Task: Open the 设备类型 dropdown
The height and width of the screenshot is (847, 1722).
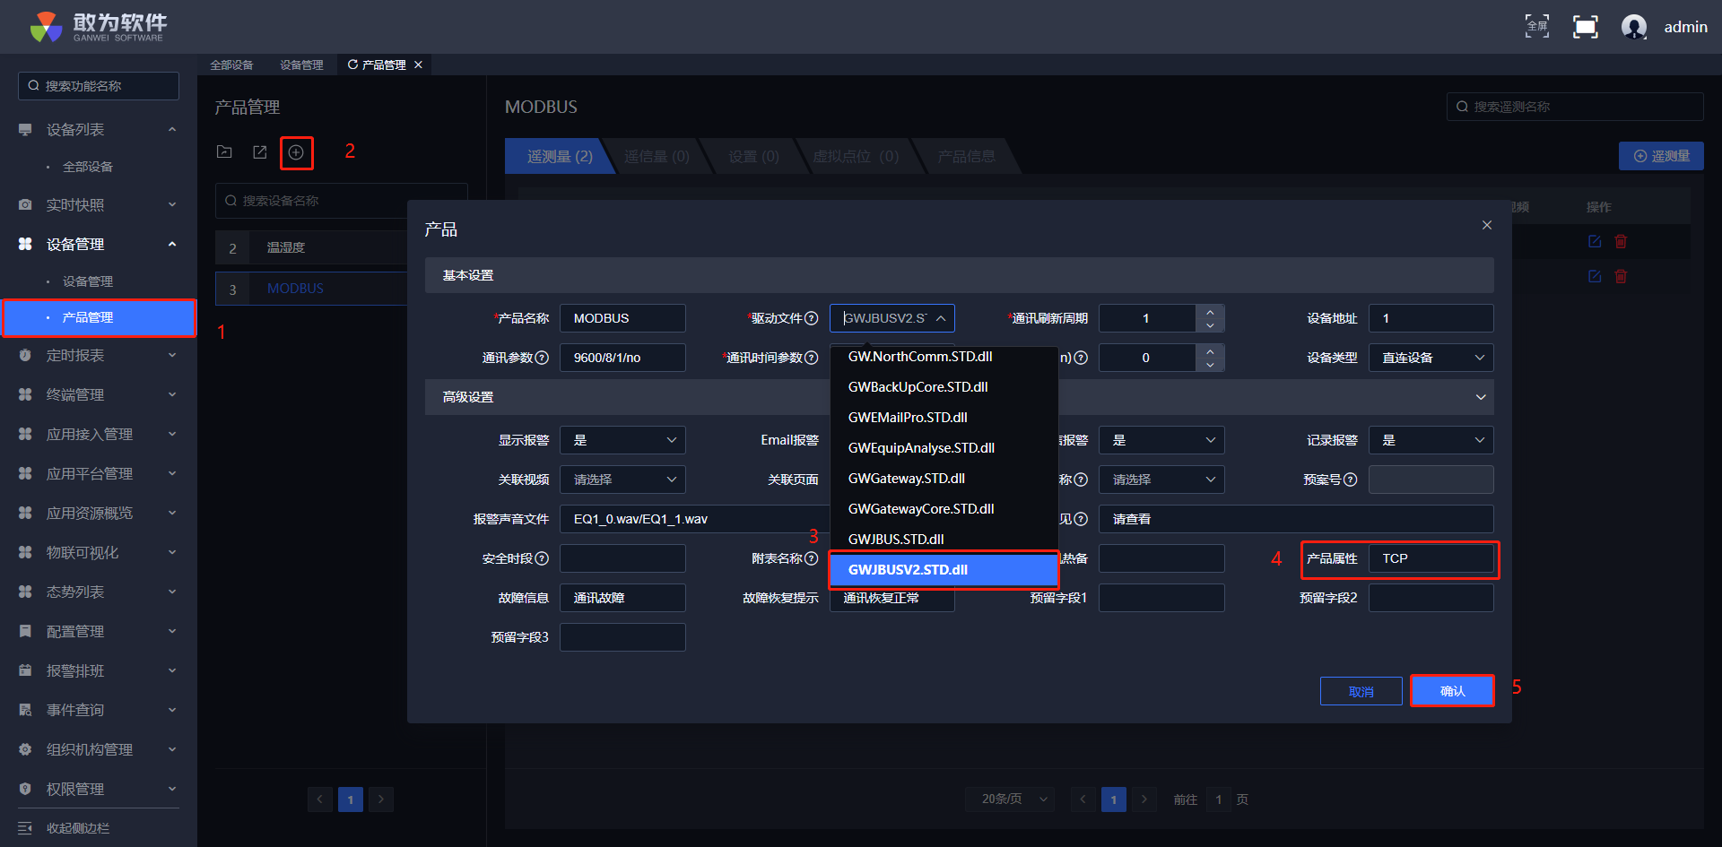Action: pos(1431,358)
